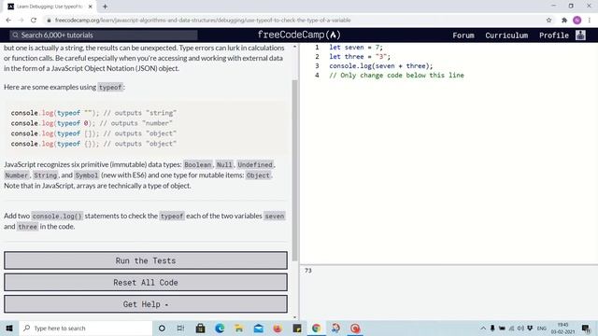598x336 pixels.
Task: Open Microsoft Store from taskbar
Action: point(200,328)
